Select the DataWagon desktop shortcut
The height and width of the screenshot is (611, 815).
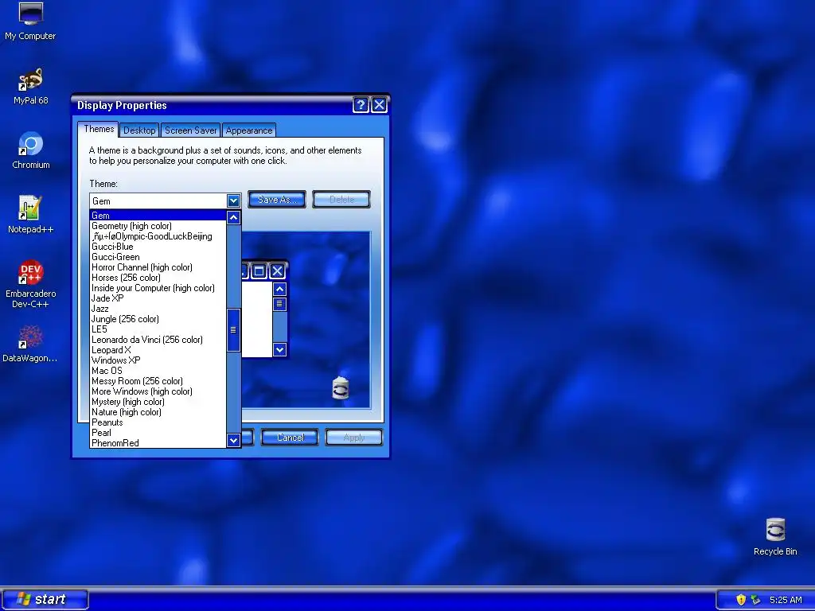29,344
